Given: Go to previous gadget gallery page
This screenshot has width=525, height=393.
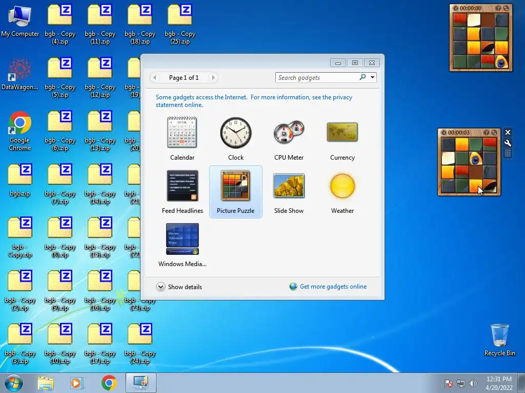Looking at the screenshot, I should point(155,78).
